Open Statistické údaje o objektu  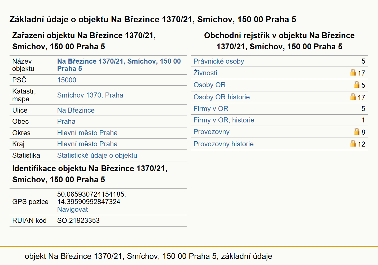(97, 155)
